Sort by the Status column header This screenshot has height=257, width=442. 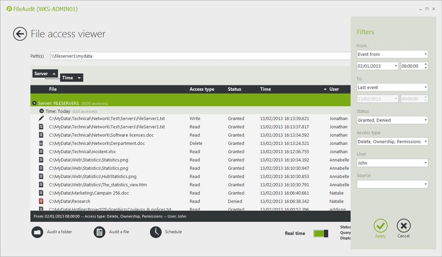235,89
